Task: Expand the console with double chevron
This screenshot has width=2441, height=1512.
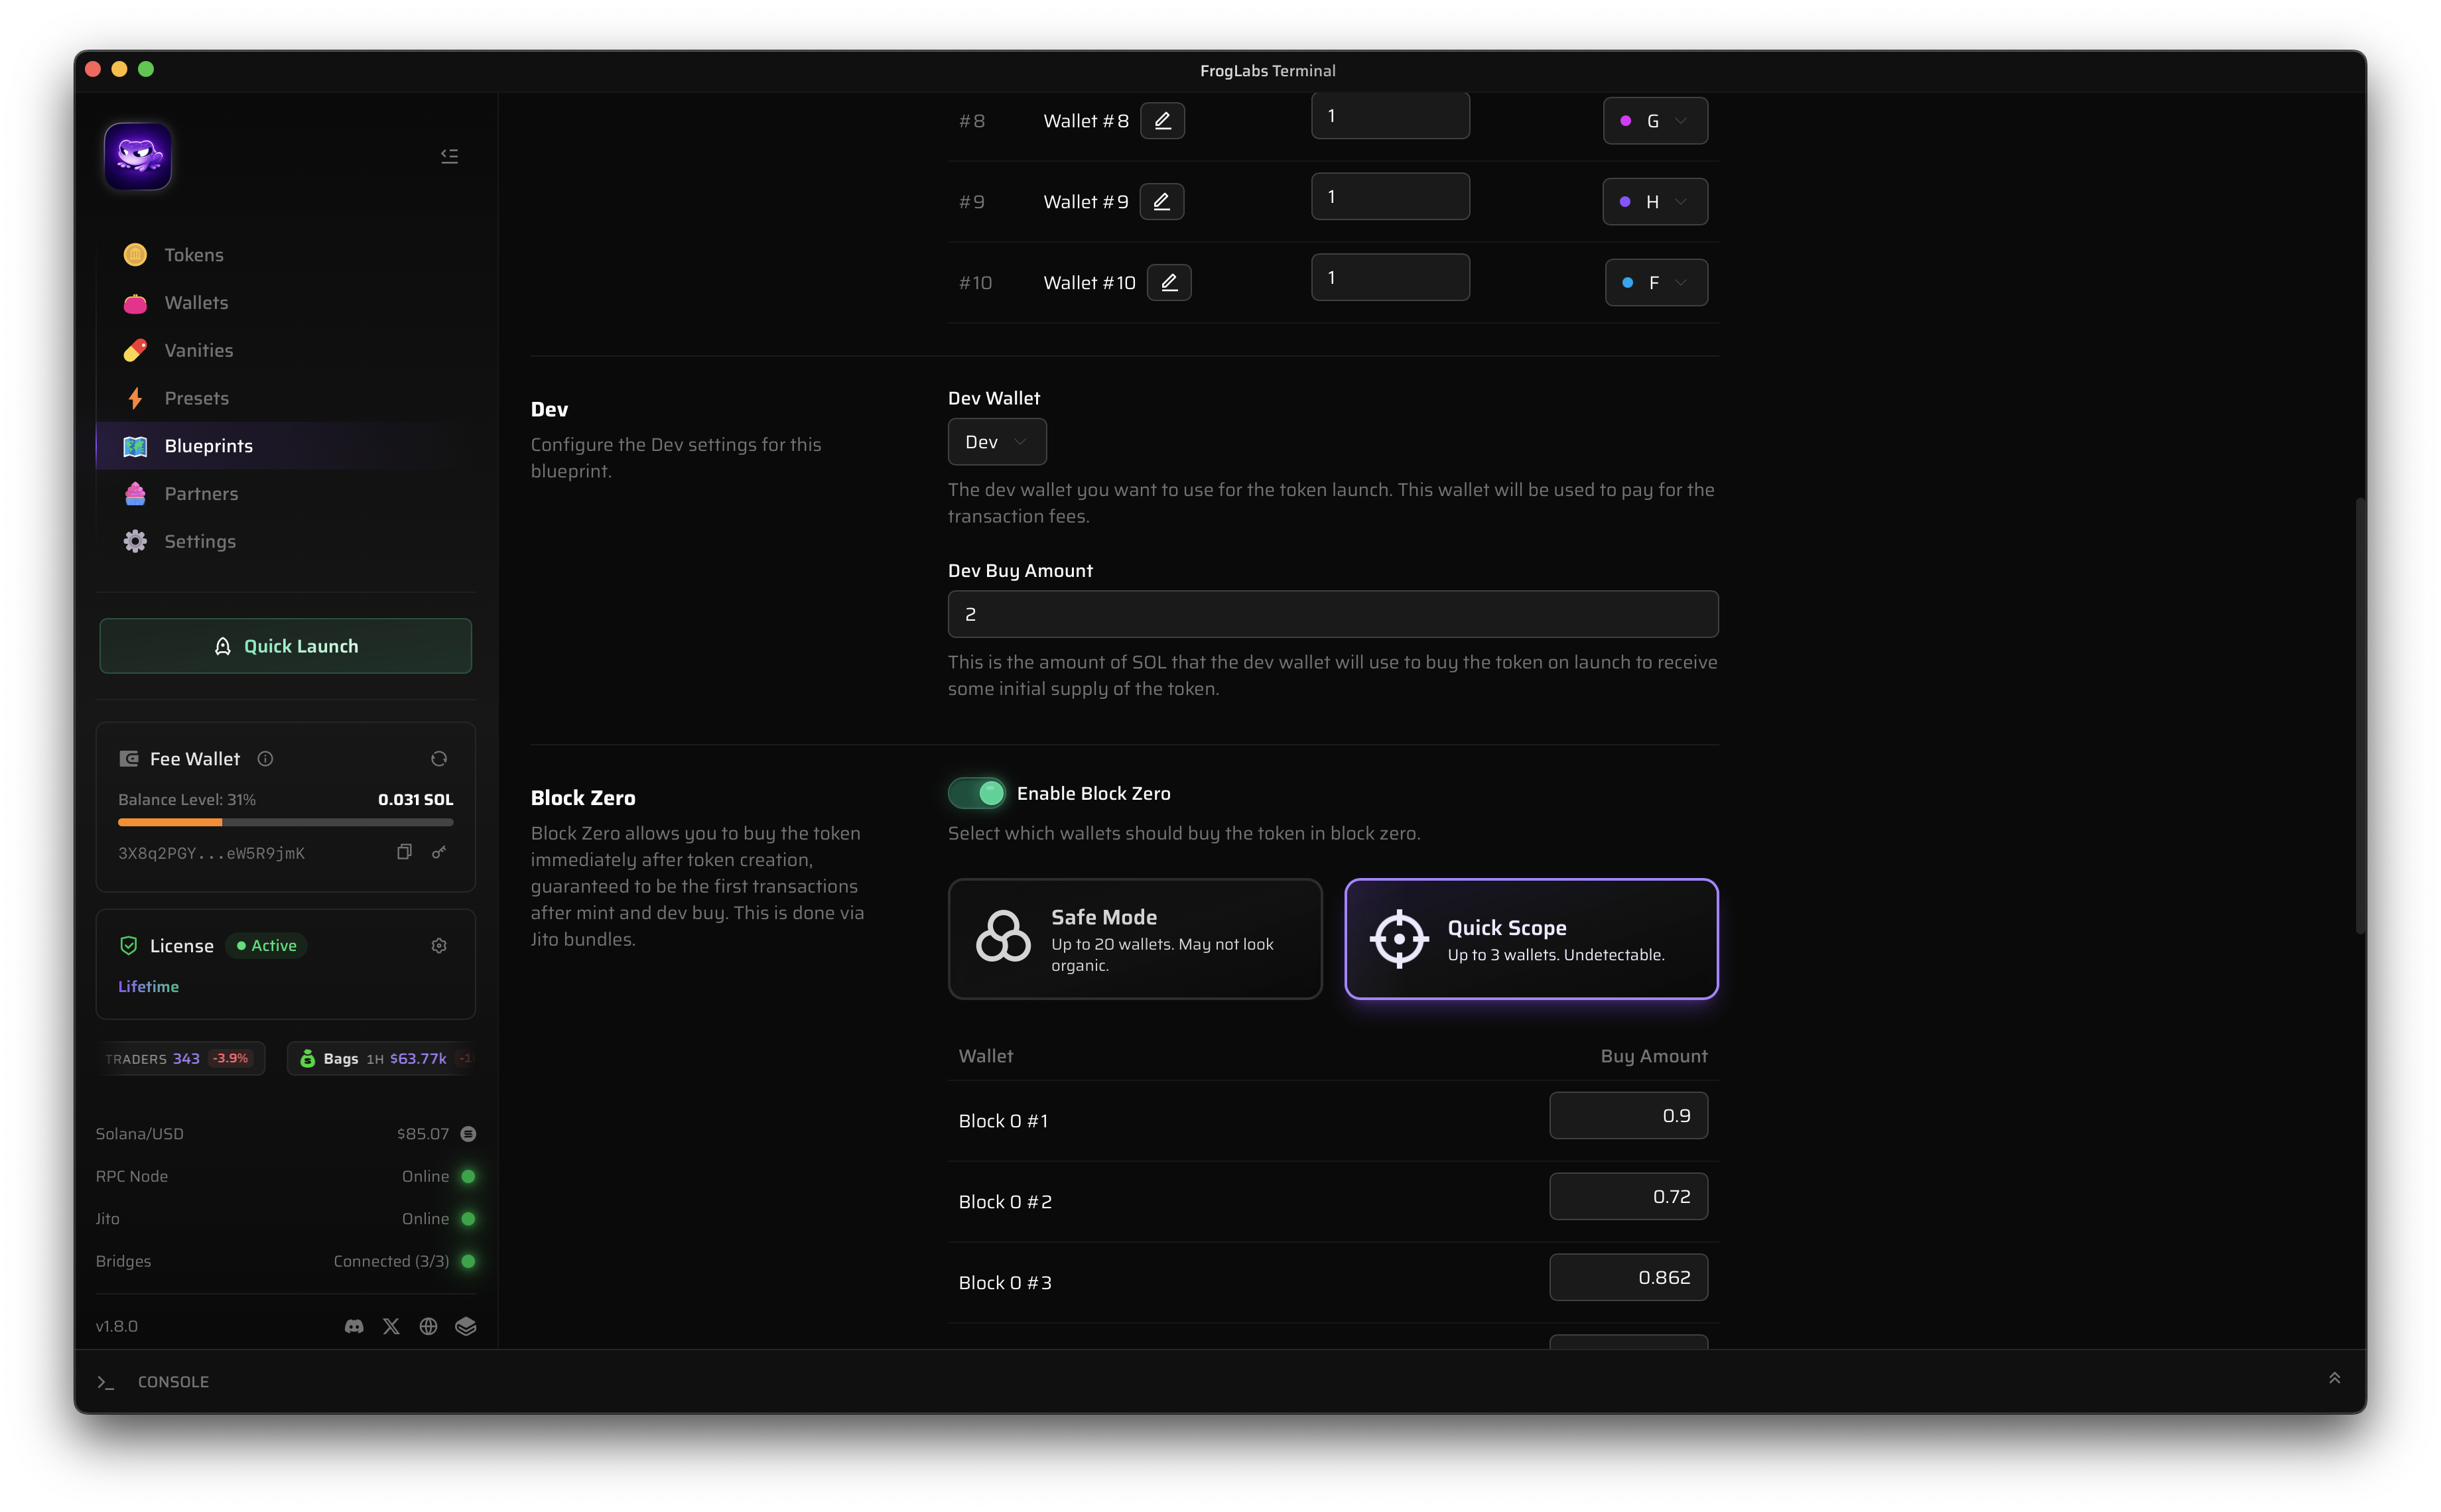Action: point(2334,1378)
